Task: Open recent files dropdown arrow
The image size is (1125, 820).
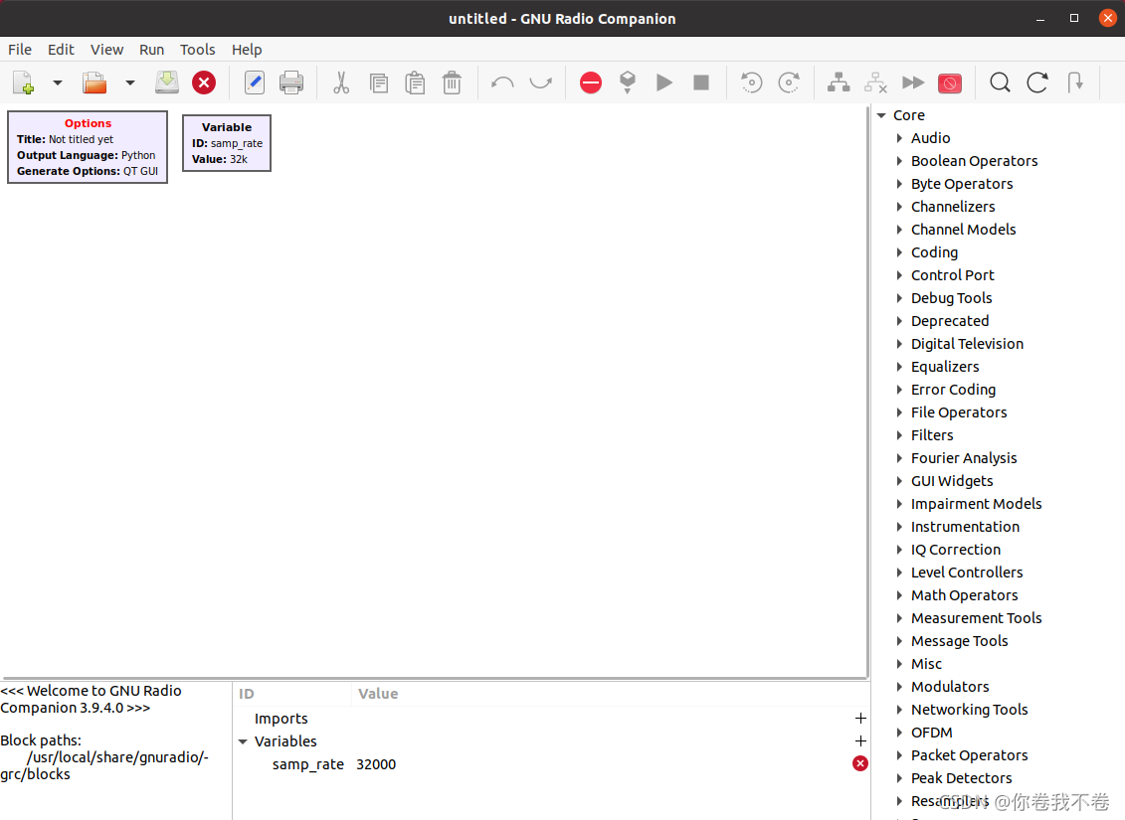Action: pyautogui.click(x=130, y=83)
